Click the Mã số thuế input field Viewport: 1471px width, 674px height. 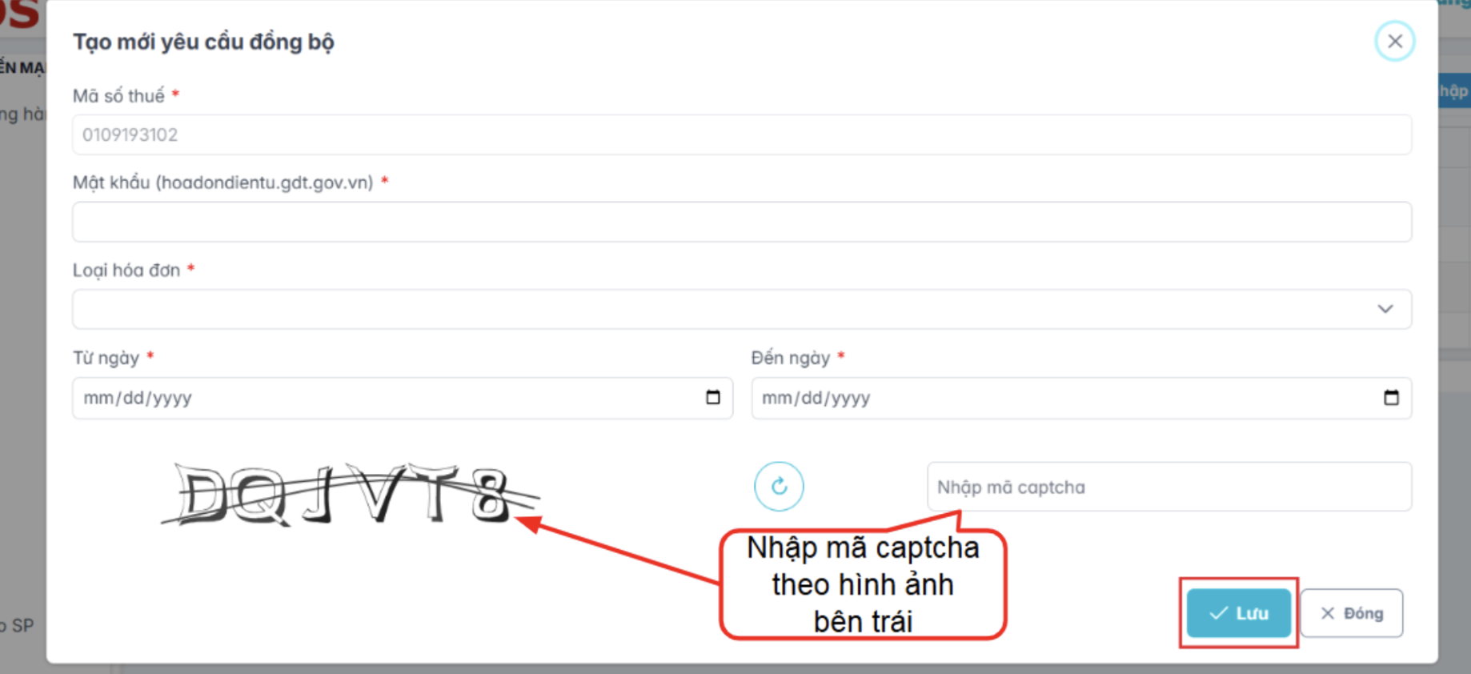click(x=741, y=134)
